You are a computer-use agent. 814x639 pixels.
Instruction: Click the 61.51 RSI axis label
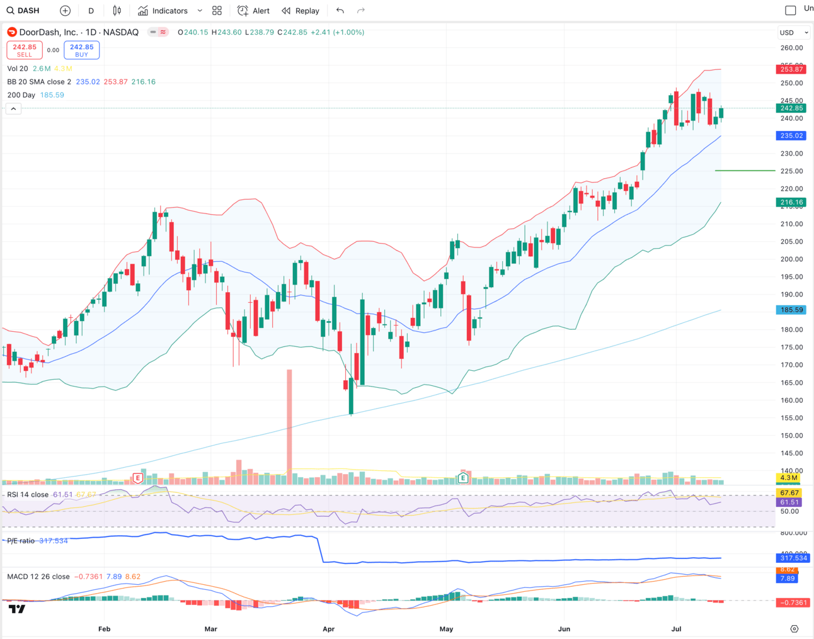(789, 502)
